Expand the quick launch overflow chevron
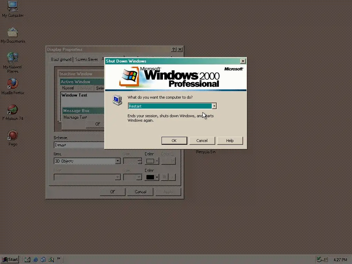Image resolution: width=352 pixels, height=264 pixels. (x=59, y=258)
